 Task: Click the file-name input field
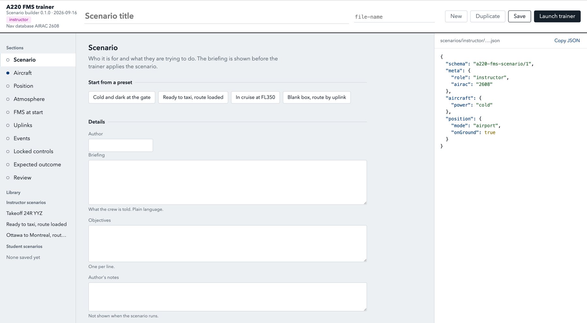tap(394, 17)
